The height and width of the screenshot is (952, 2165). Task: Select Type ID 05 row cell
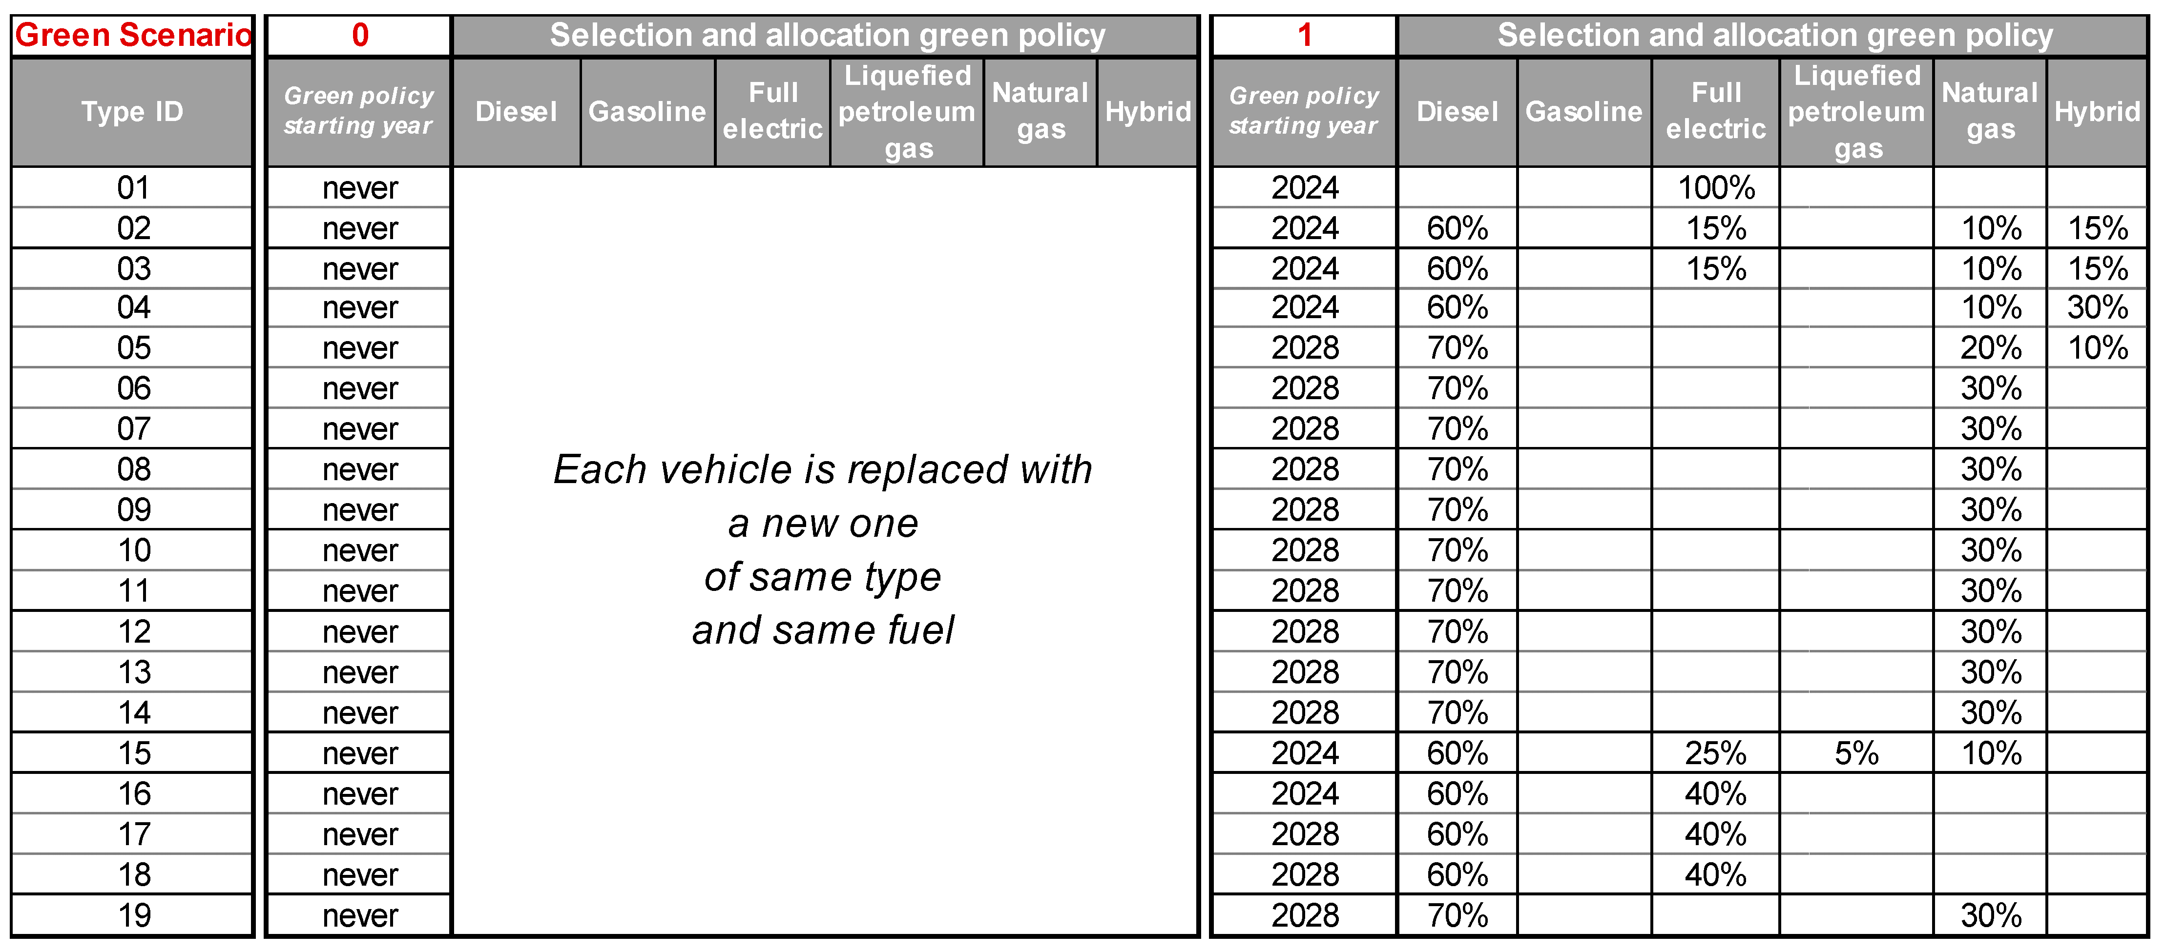(x=133, y=348)
